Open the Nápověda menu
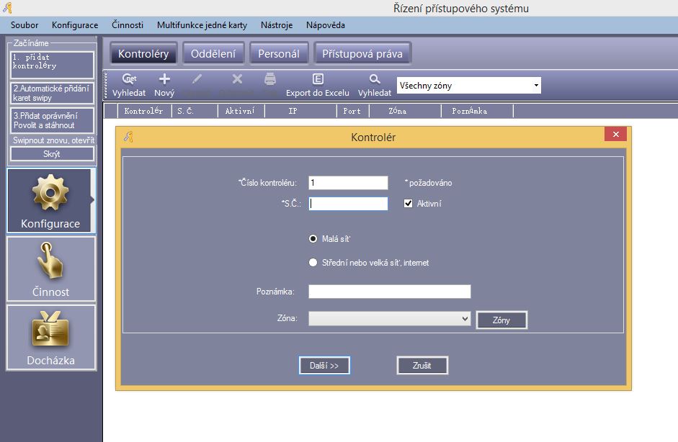This screenshot has width=678, height=442. click(x=326, y=25)
